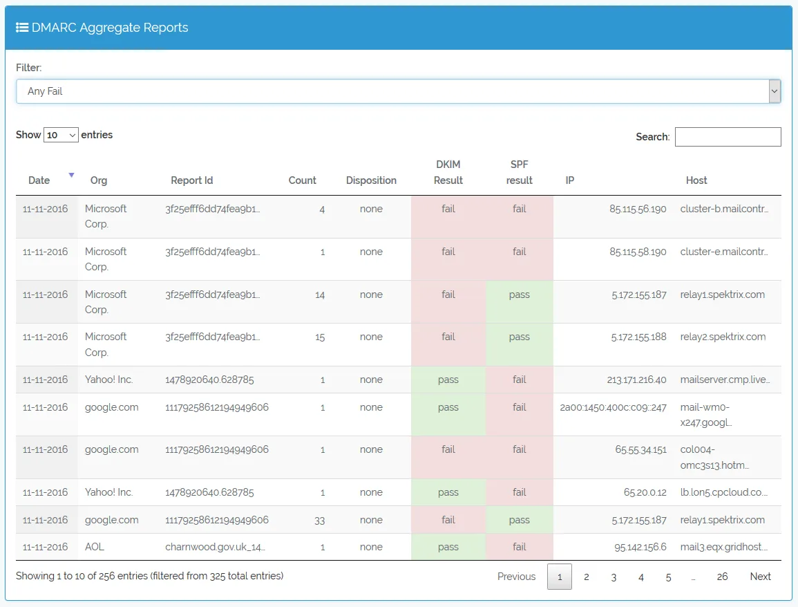Focus the Search input field
This screenshot has height=607, width=798.
tap(728, 136)
